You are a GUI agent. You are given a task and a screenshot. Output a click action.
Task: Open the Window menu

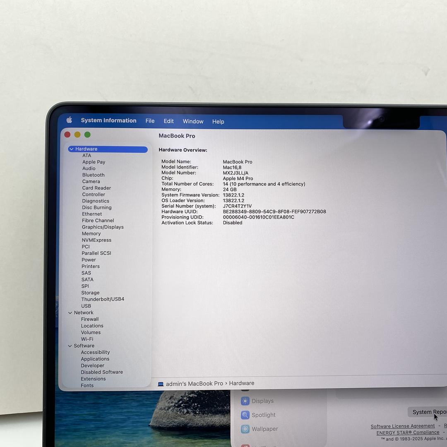pos(193,121)
